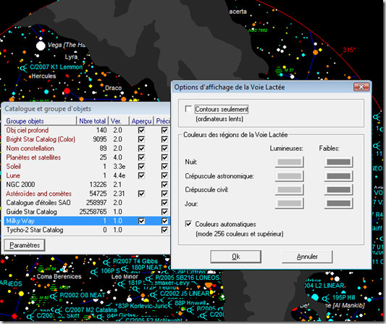
Task: Select the Bright Star Catalog (Color) row
Action: pyautogui.click(x=87, y=139)
